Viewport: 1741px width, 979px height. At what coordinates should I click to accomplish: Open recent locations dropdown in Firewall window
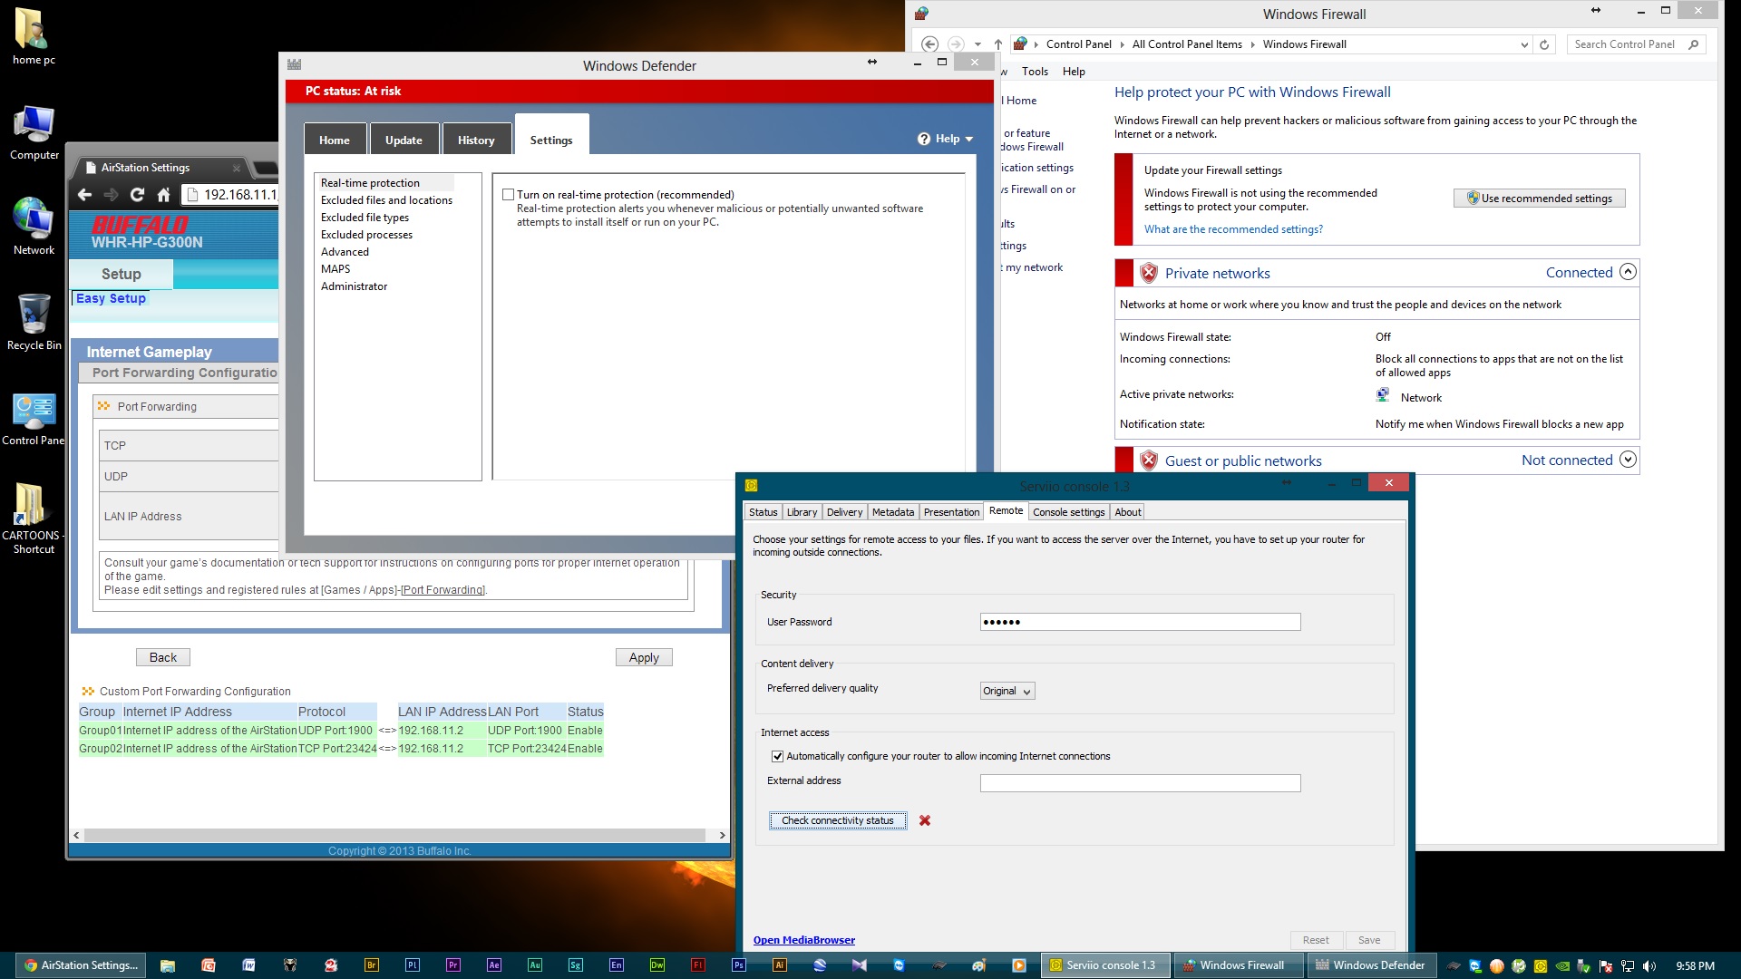(x=977, y=44)
